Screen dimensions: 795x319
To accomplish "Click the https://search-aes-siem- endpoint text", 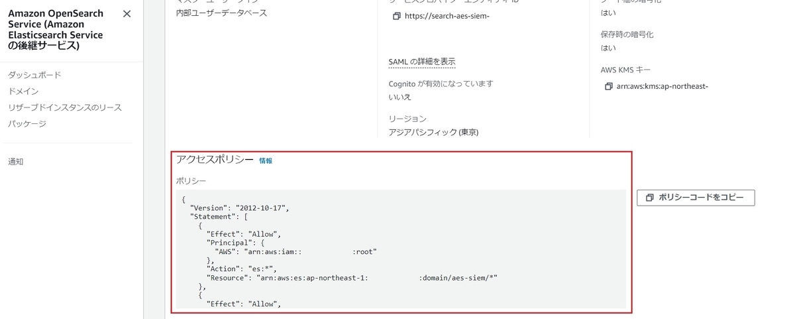I will click(x=447, y=16).
